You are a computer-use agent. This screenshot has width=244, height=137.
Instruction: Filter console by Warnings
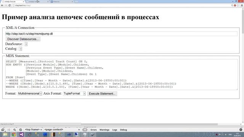point(104,130)
